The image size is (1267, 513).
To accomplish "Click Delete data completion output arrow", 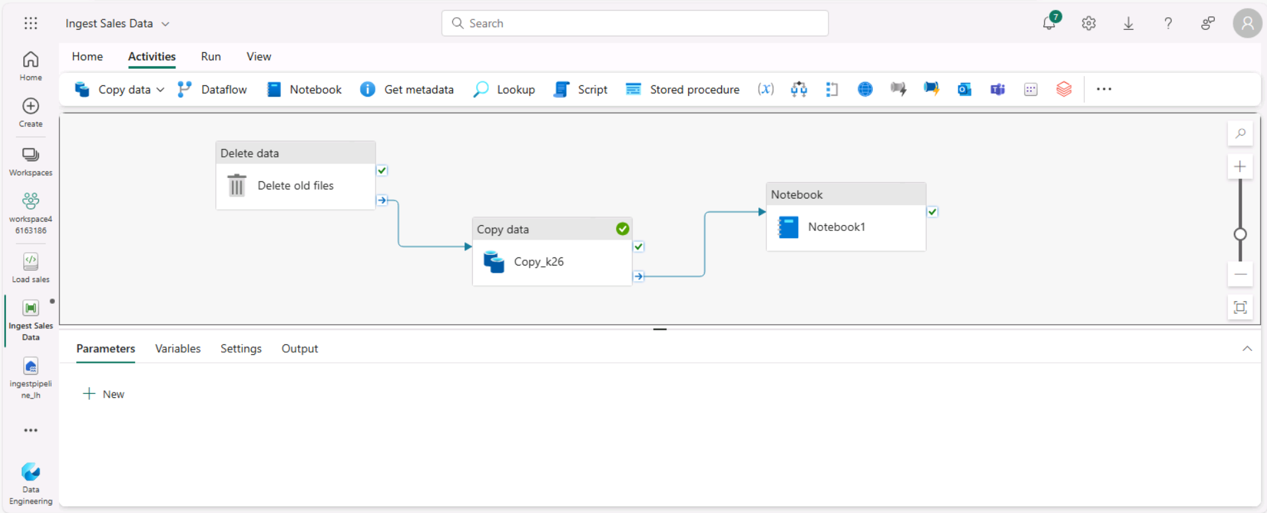I will [382, 200].
